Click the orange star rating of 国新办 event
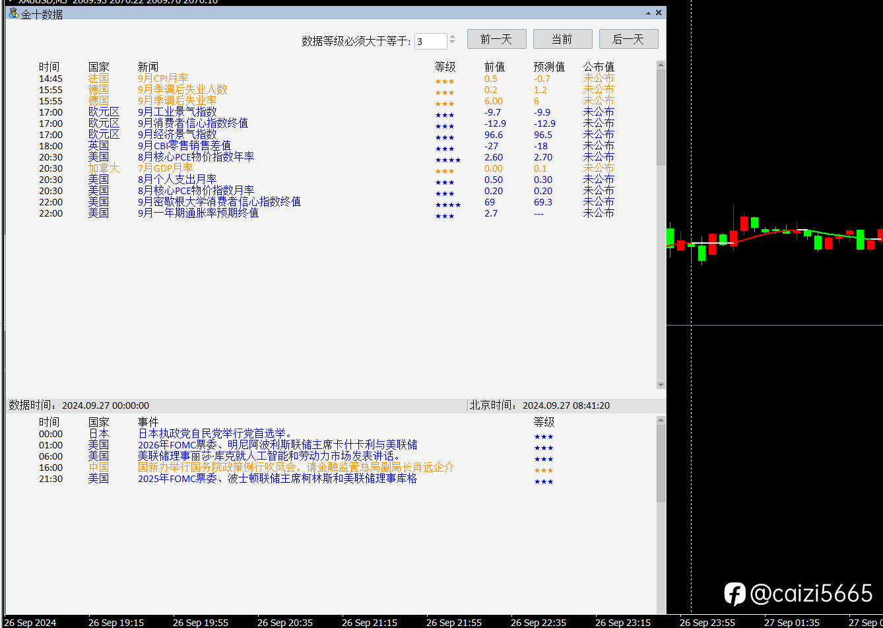Viewport: 883px width, 628px height. point(543,470)
